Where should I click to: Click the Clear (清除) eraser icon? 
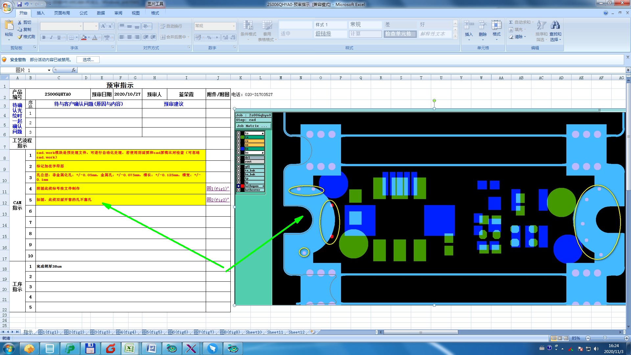coord(511,37)
